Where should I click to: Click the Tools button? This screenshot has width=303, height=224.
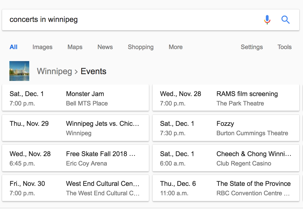pyautogui.click(x=284, y=47)
